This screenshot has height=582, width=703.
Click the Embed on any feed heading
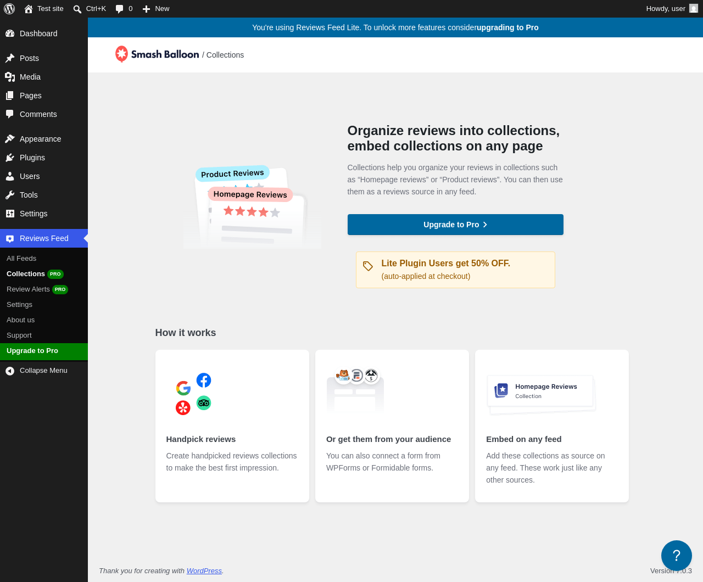click(x=524, y=439)
